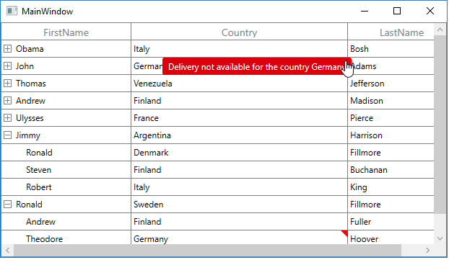This screenshot has width=449, height=260.
Task: Click the red delivery error tooltip
Action: click(257, 66)
